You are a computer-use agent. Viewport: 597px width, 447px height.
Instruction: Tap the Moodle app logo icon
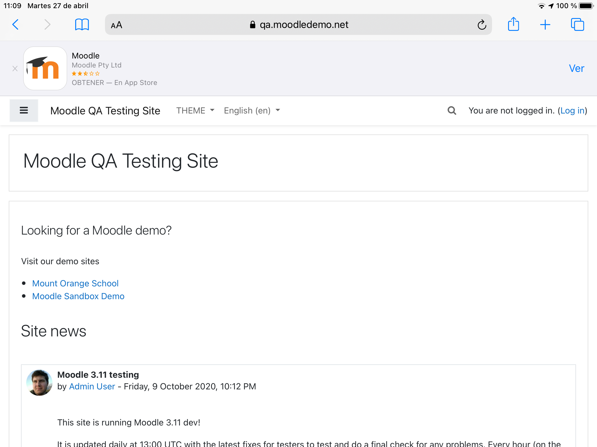(45, 68)
